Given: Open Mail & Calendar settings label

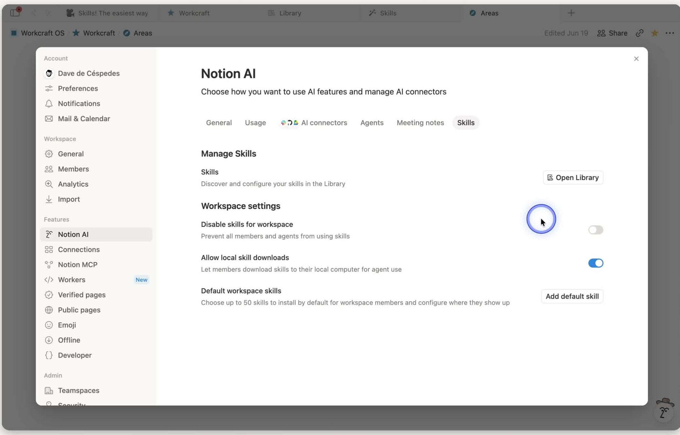Looking at the screenshot, I should (x=84, y=119).
